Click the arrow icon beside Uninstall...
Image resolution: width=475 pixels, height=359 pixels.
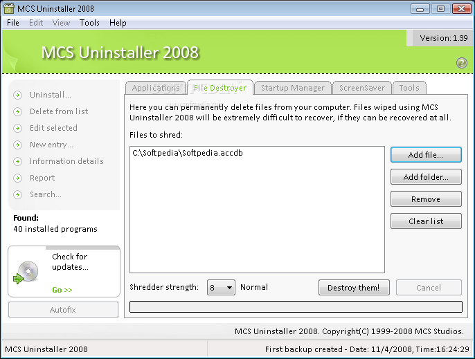coord(17,95)
